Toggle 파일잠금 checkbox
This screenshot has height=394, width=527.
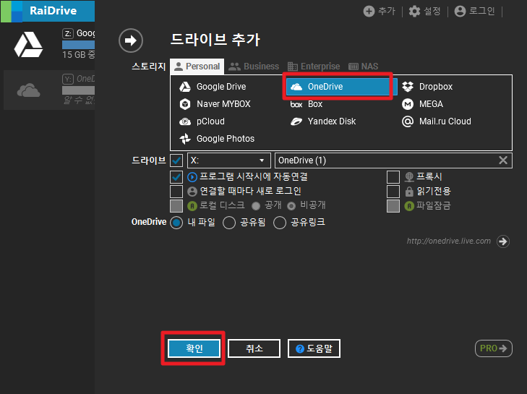pos(393,206)
